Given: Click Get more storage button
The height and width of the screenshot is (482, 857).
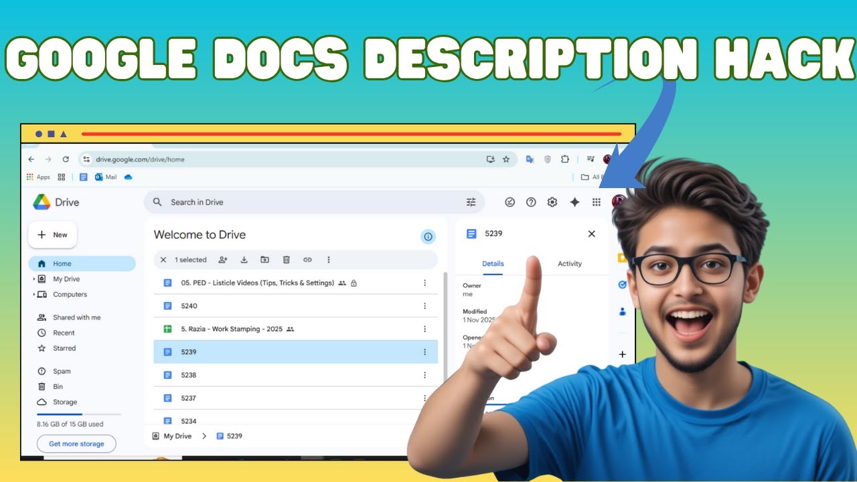Looking at the screenshot, I should (x=76, y=444).
